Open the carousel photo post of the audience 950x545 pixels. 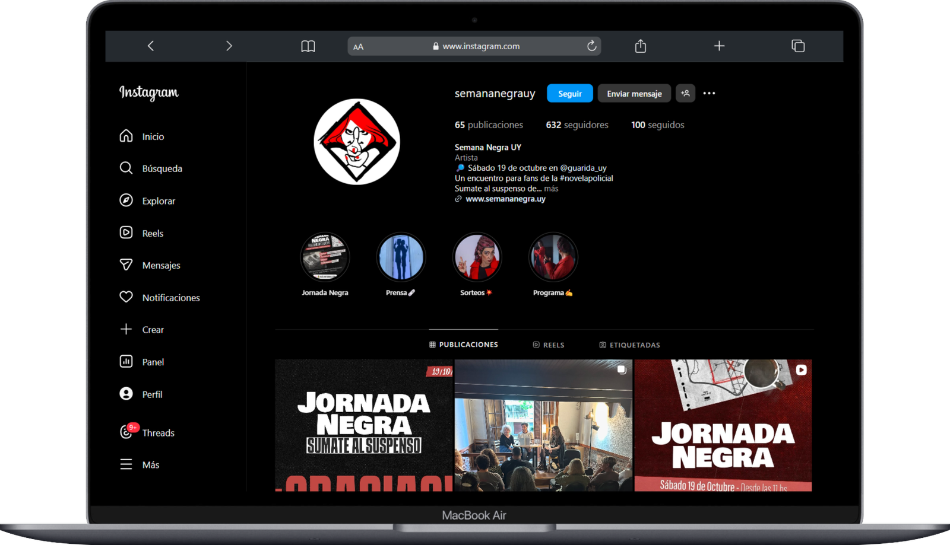click(x=543, y=425)
